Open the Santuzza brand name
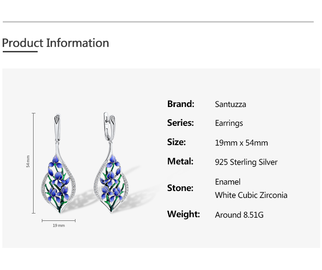Image resolution: width=322 pixels, height=270 pixels. pos(230,104)
